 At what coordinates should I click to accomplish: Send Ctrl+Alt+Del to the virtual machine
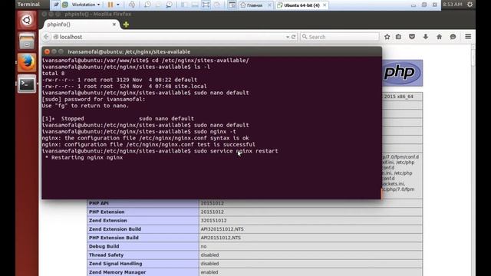pos(132,5)
